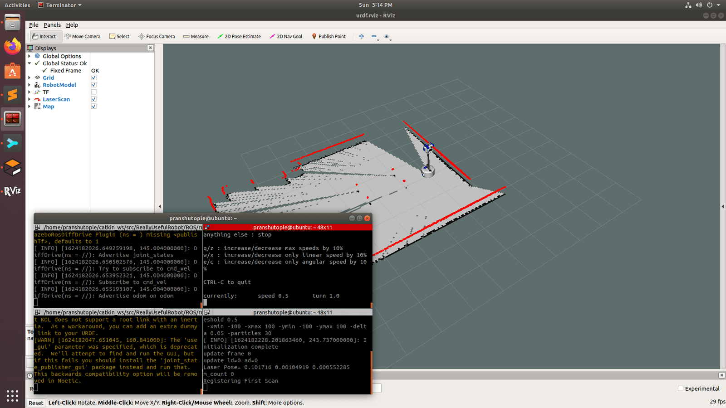Choose the Select tool in toolbar
Image resolution: width=726 pixels, height=408 pixels.
(x=119, y=36)
